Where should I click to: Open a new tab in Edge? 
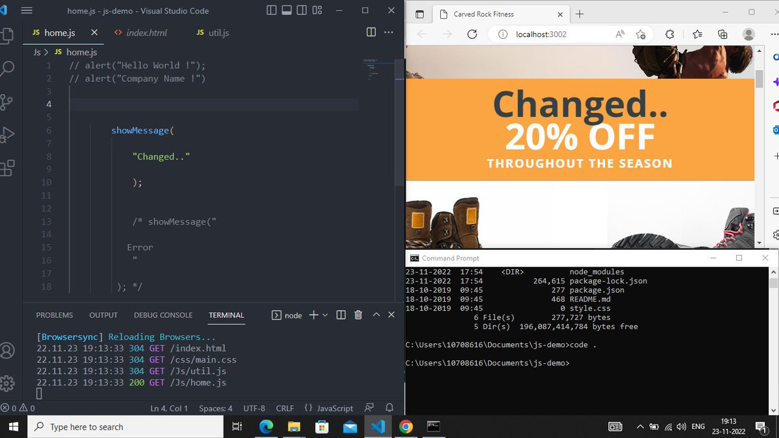[x=580, y=14]
